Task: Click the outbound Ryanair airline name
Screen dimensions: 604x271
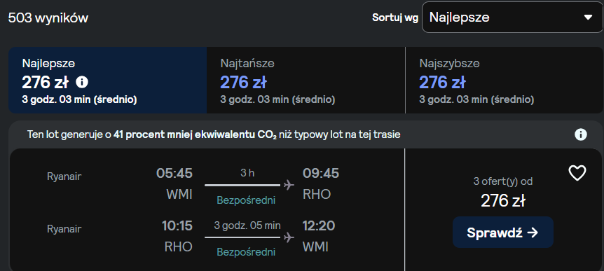Action: tap(64, 176)
